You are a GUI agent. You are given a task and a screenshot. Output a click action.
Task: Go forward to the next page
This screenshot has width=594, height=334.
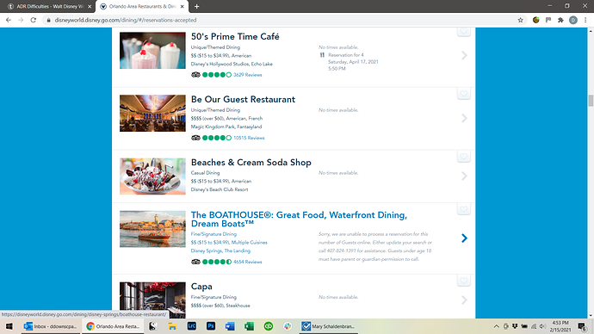click(x=21, y=20)
